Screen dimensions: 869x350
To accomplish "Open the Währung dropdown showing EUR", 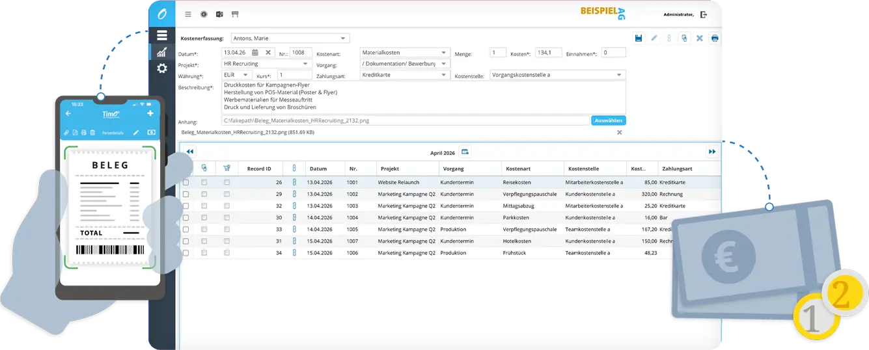I will pos(237,75).
